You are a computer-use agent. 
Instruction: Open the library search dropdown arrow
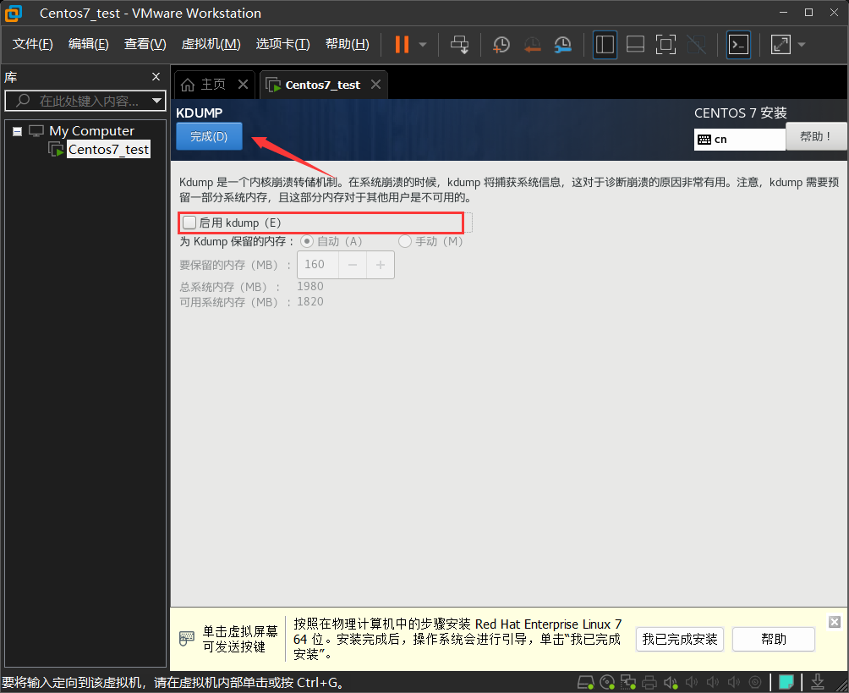pyautogui.click(x=156, y=101)
